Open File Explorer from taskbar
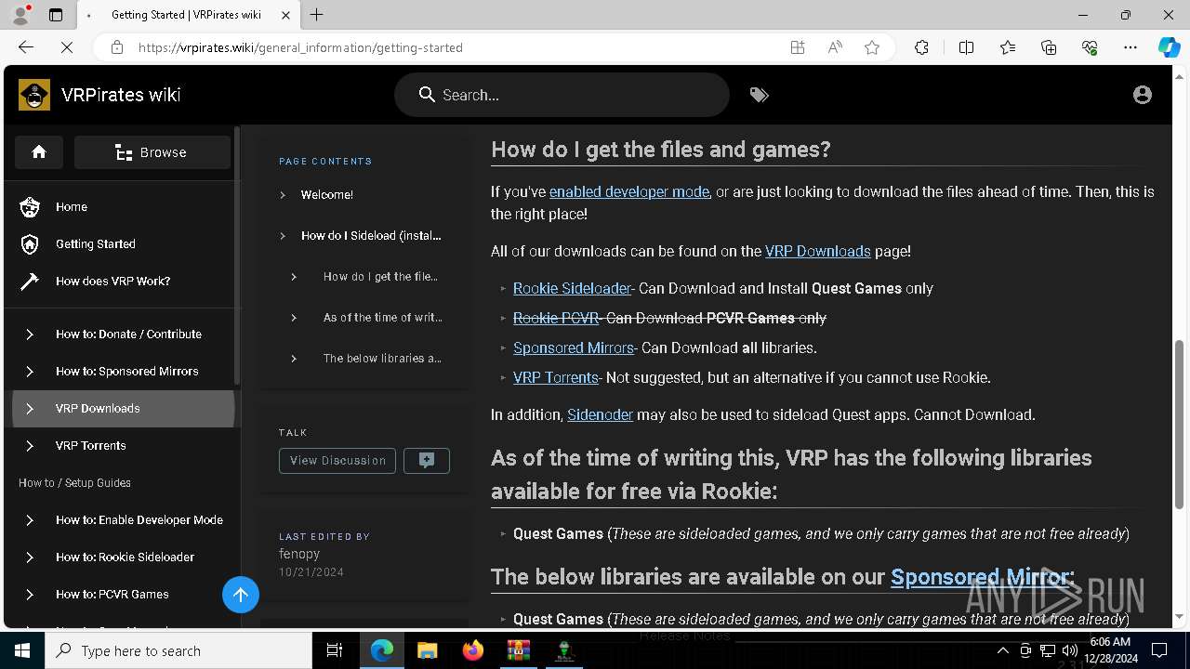Viewport: 1190px width, 669px height. (427, 650)
